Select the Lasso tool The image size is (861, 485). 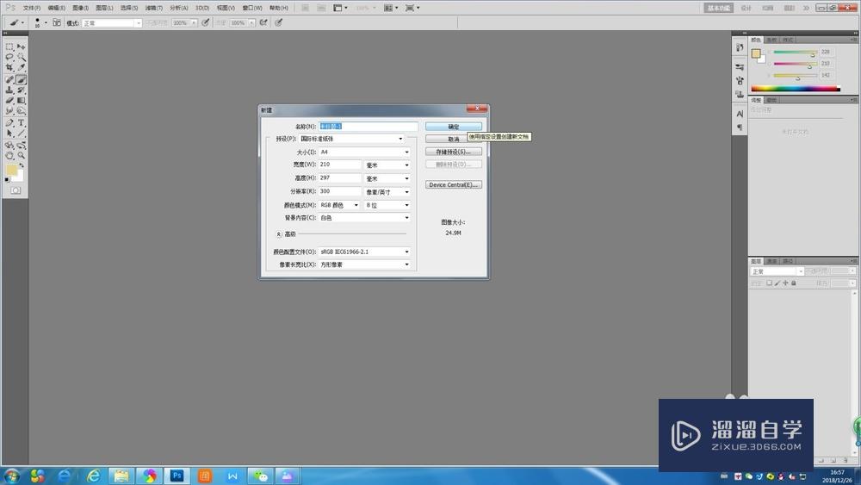pyautogui.click(x=9, y=58)
